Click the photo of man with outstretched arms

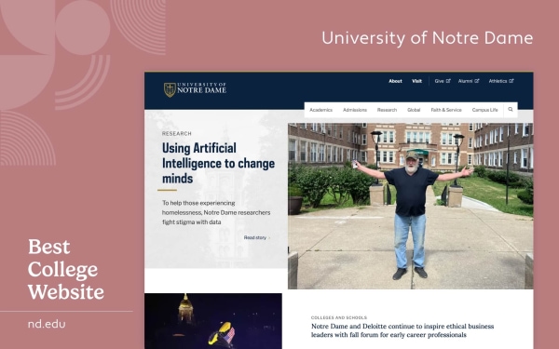pos(410,206)
